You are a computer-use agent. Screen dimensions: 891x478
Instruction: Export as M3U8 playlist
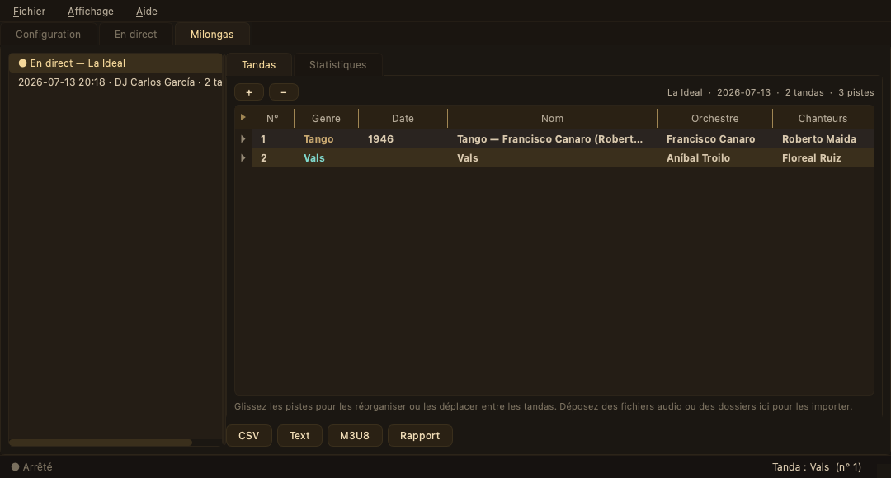click(355, 435)
